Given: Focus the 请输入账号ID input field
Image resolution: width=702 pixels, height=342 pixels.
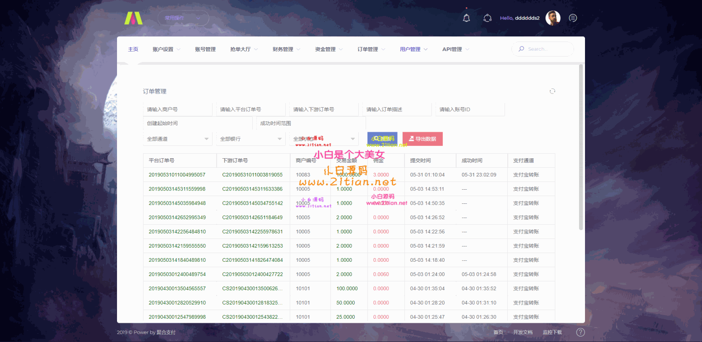Looking at the screenshot, I should pyautogui.click(x=470, y=109).
